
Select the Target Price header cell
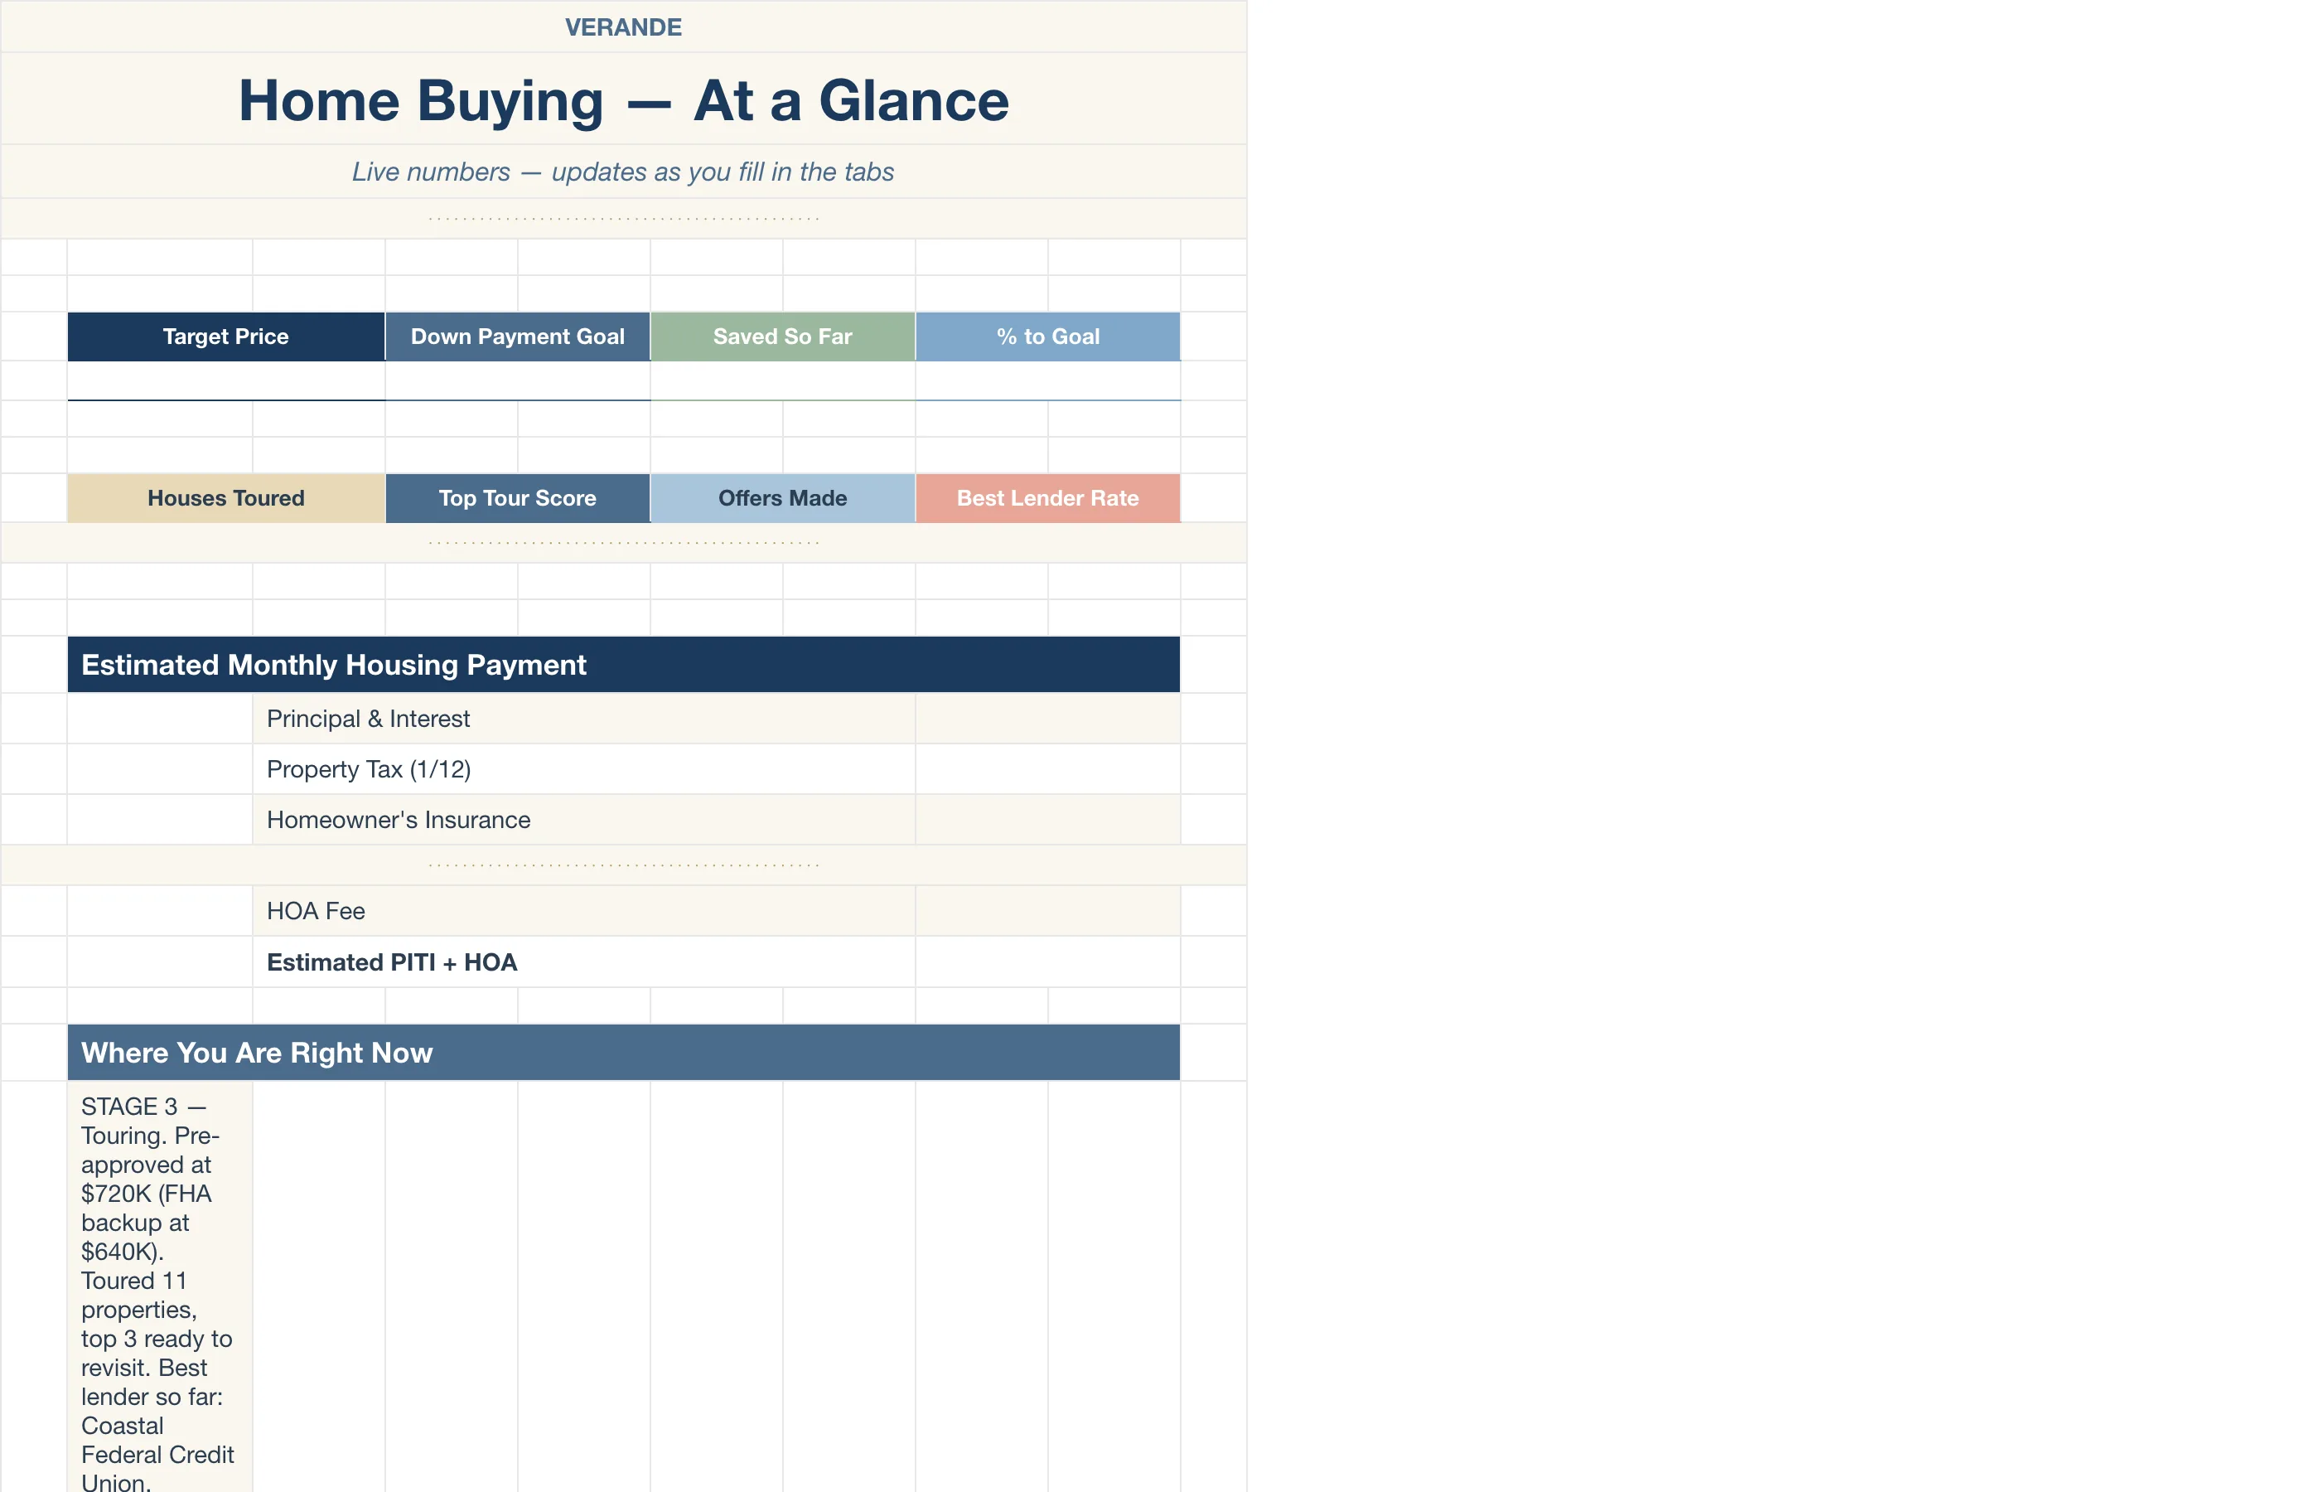click(x=225, y=337)
